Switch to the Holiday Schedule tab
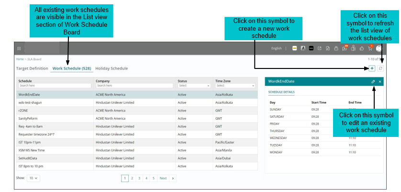401x192 pixels. click(111, 68)
